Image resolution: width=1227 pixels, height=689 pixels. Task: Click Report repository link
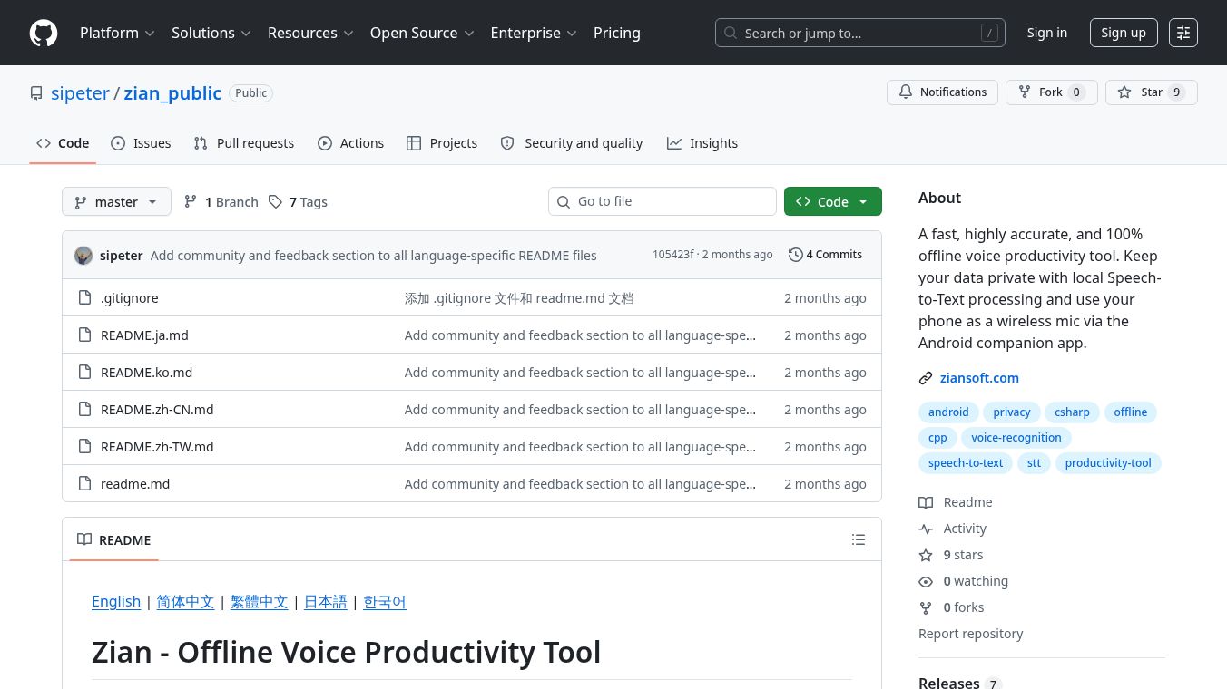(970, 634)
